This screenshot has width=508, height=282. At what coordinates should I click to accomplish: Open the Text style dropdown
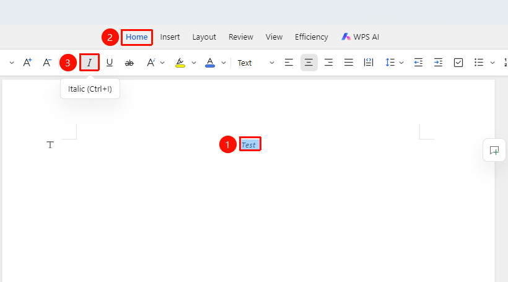[x=256, y=63]
